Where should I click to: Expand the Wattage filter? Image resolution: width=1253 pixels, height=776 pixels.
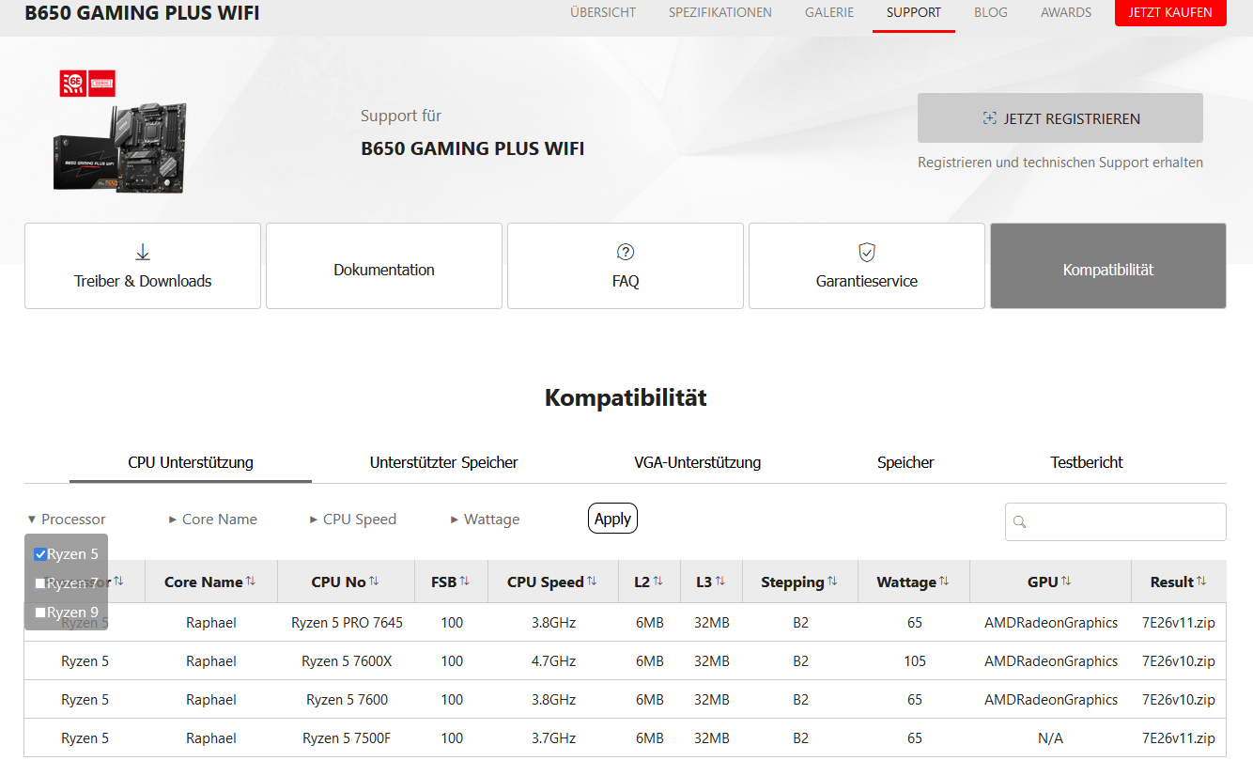(x=486, y=520)
